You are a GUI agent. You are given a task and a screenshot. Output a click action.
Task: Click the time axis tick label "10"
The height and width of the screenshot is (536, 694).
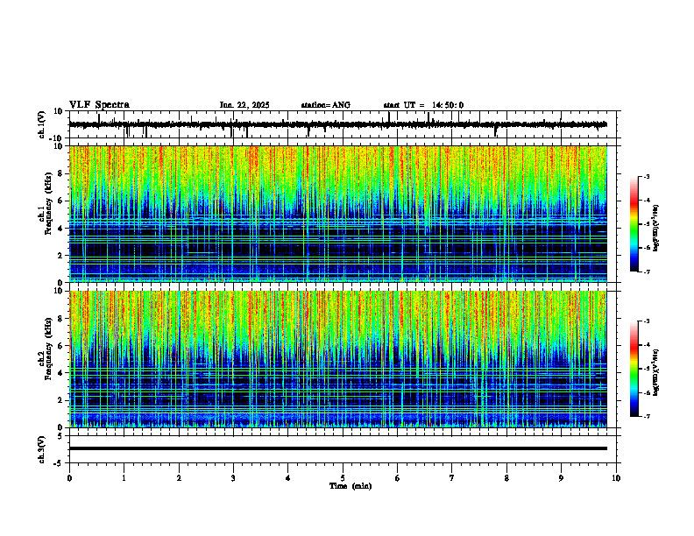(616, 478)
